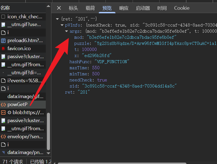Collapse the root ret object triangle
The height and width of the screenshot is (164, 217).
pyautogui.click(x=57, y=19)
